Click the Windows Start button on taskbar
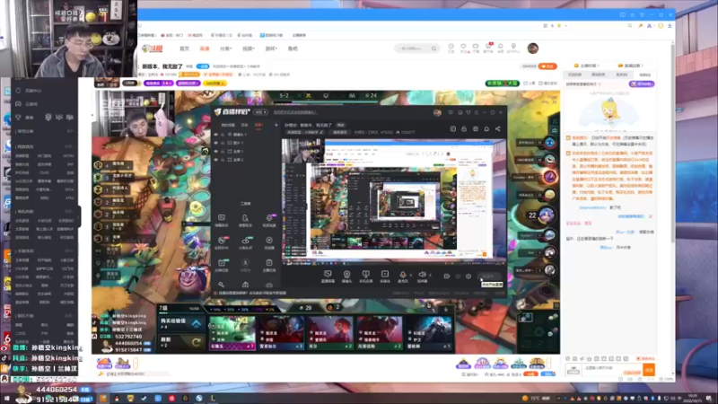718x404 pixels. (x=7, y=399)
